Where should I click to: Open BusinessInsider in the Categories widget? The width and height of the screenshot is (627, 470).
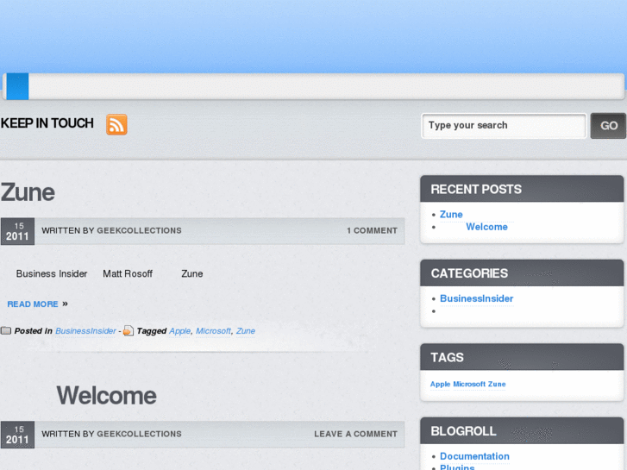point(476,298)
